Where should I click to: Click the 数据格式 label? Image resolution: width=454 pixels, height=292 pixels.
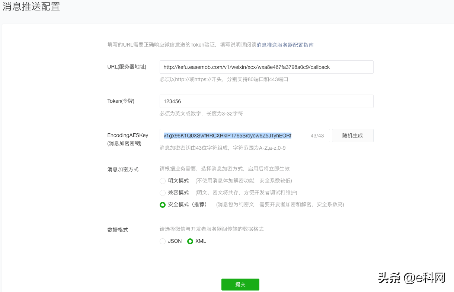(x=118, y=230)
